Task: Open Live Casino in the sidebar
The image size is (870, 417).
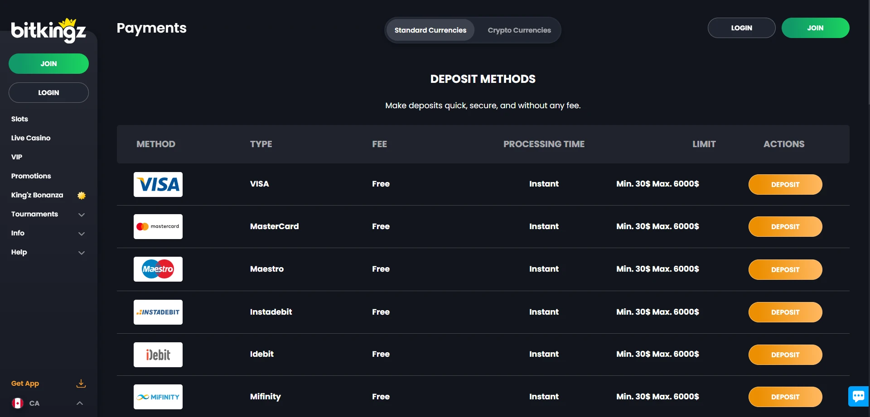Action: (31, 138)
